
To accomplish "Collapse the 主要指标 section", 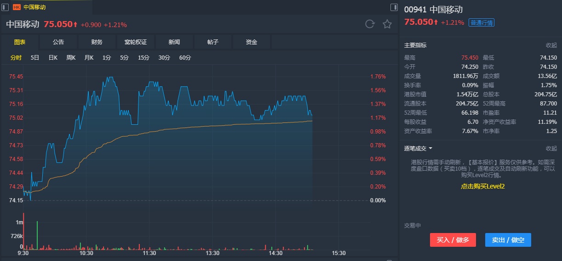I will click(551, 45).
